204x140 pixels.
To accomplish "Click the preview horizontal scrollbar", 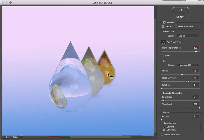I will point(100,137).
